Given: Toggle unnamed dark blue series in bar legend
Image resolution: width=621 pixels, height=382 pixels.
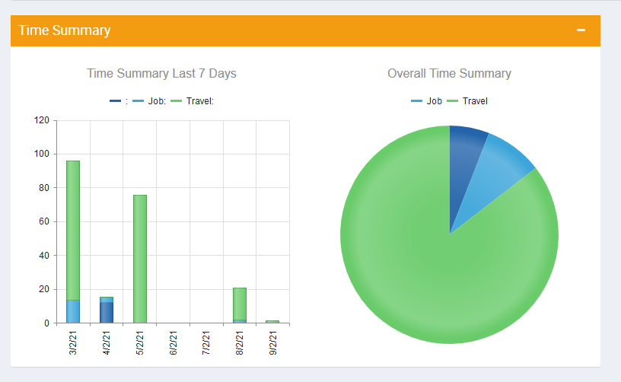Looking at the screenshot, I should coord(118,101).
